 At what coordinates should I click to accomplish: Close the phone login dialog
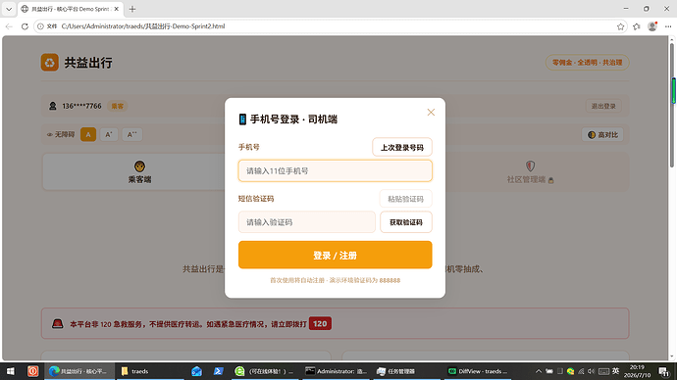pyautogui.click(x=431, y=113)
